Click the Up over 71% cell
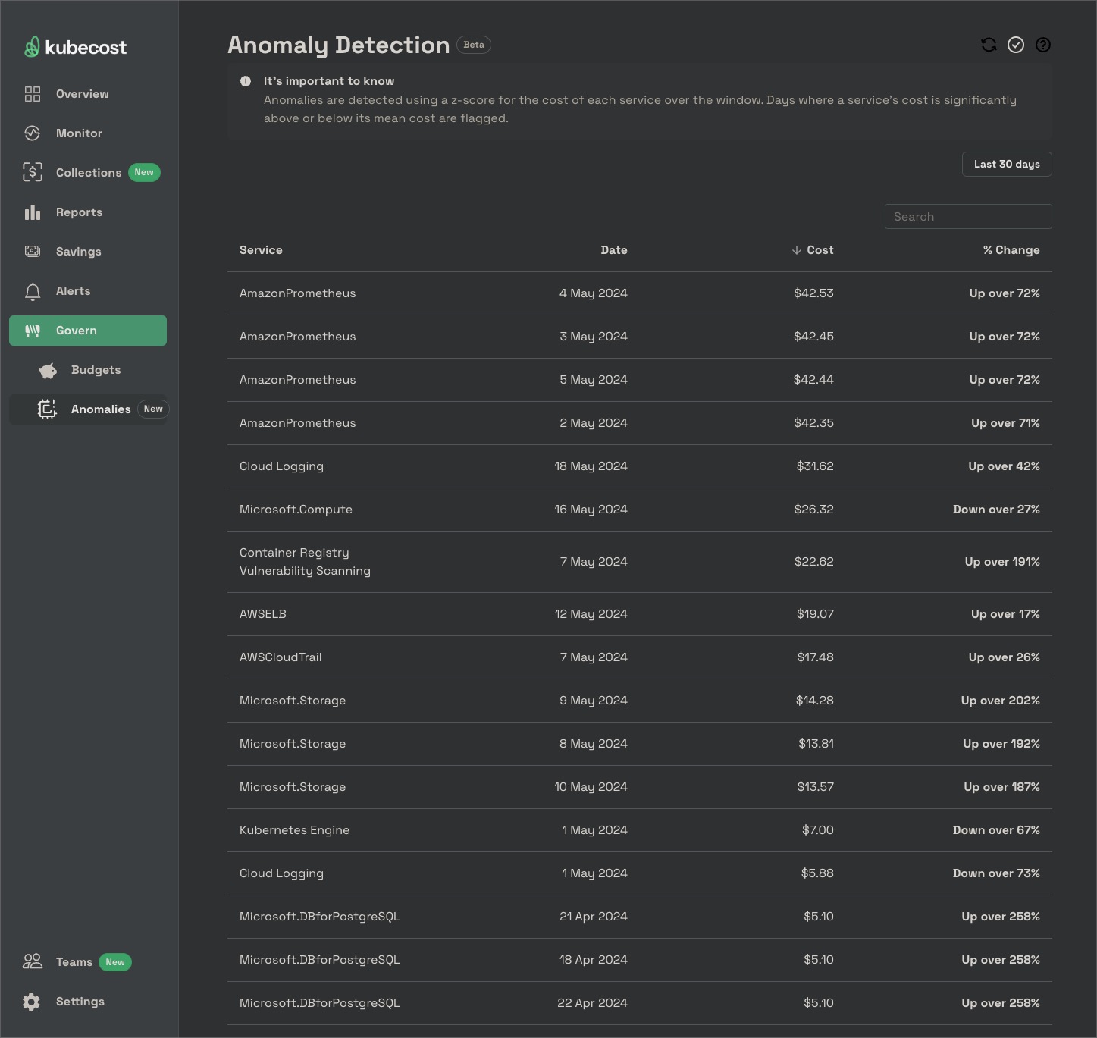The image size is (1097, 1038). point(1005,423)
